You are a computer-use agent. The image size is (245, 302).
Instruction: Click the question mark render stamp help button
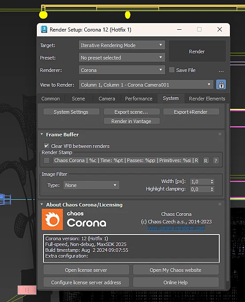(x=216, y=161)
